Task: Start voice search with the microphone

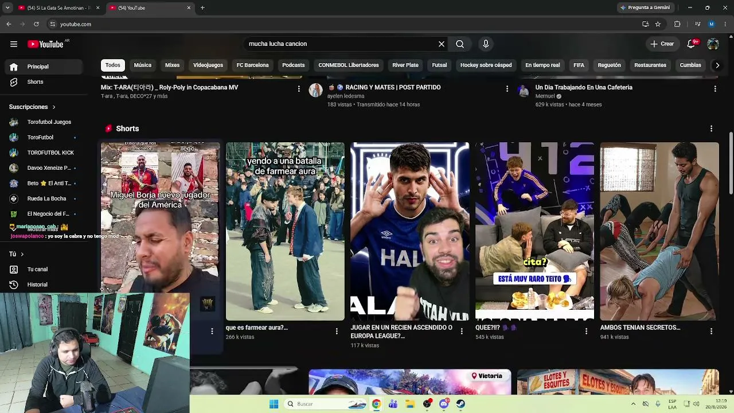Action: 486,44
